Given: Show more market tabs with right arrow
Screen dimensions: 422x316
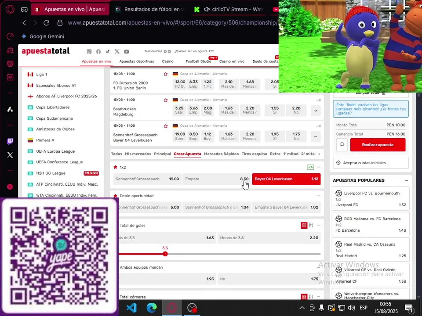Looking at the screenshot, I should click(319, 154).
